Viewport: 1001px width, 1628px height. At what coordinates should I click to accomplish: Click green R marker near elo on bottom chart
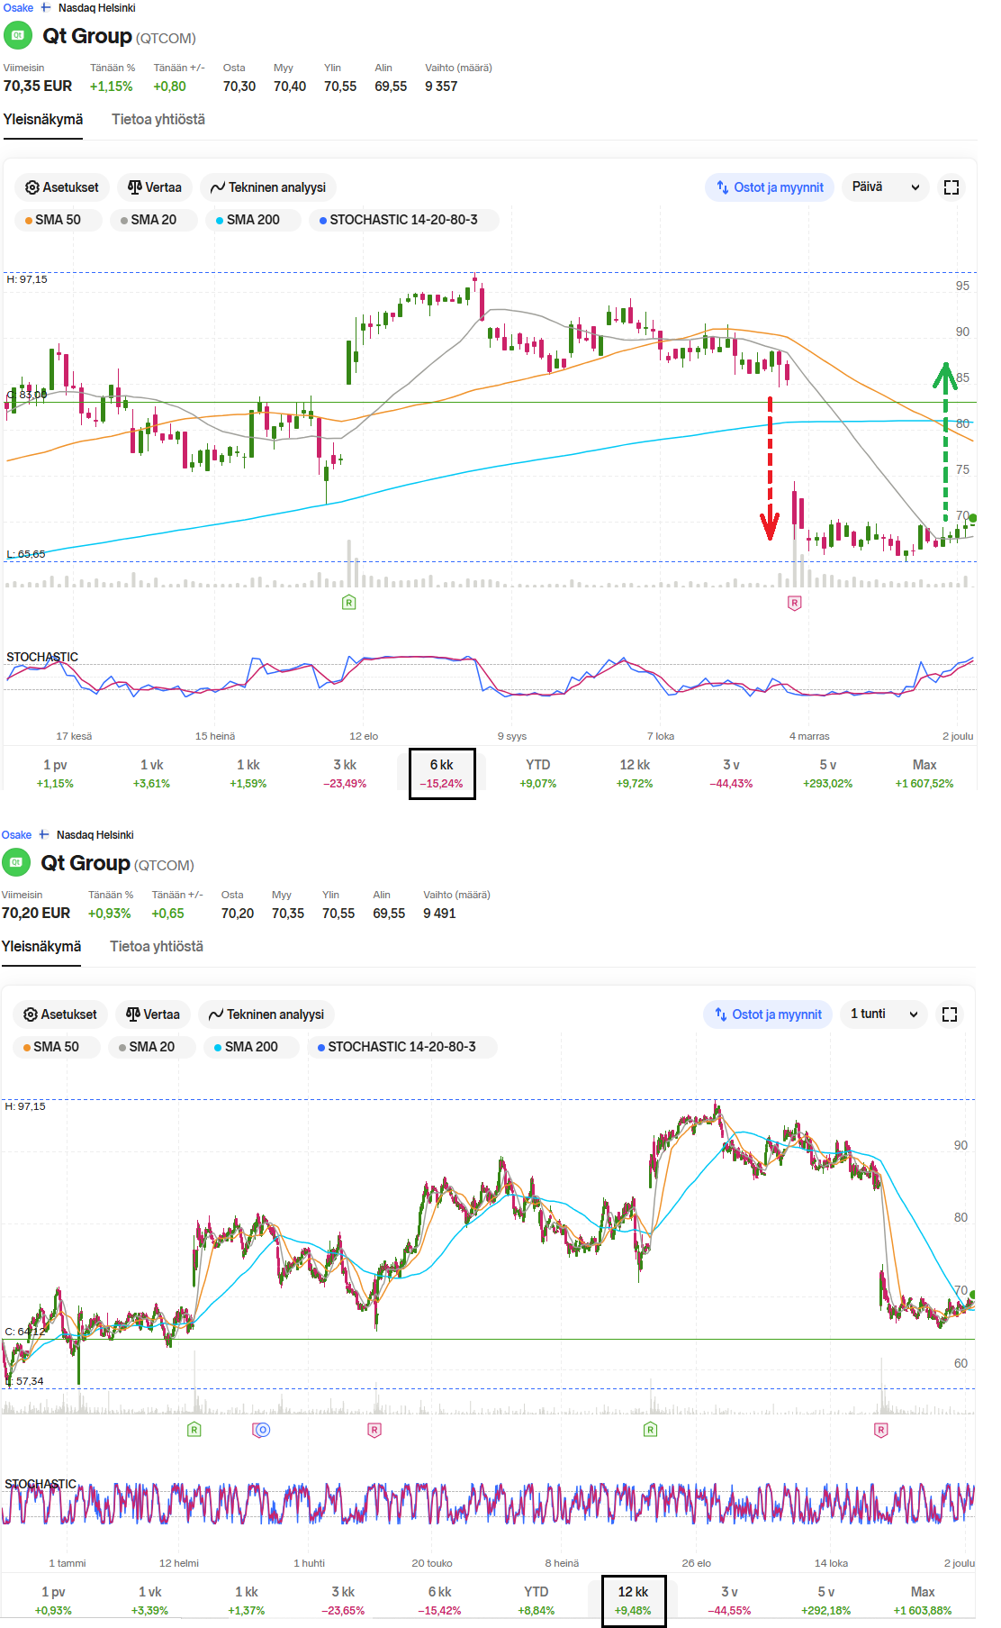(x=650, y=1429)
